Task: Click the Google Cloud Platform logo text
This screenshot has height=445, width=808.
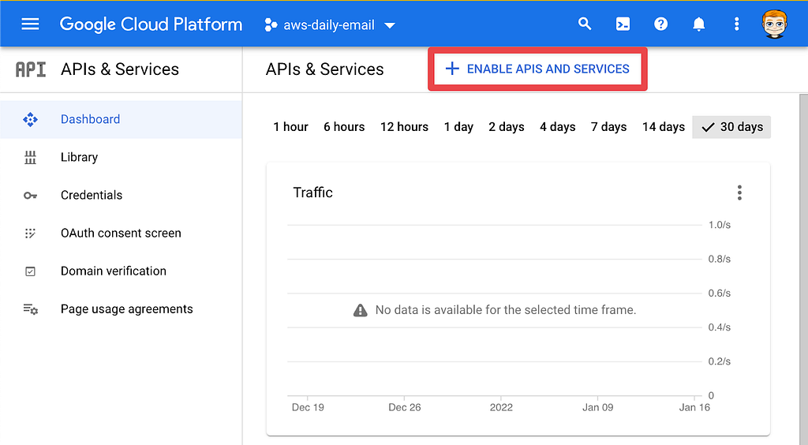Action: (x=151, y=24)
